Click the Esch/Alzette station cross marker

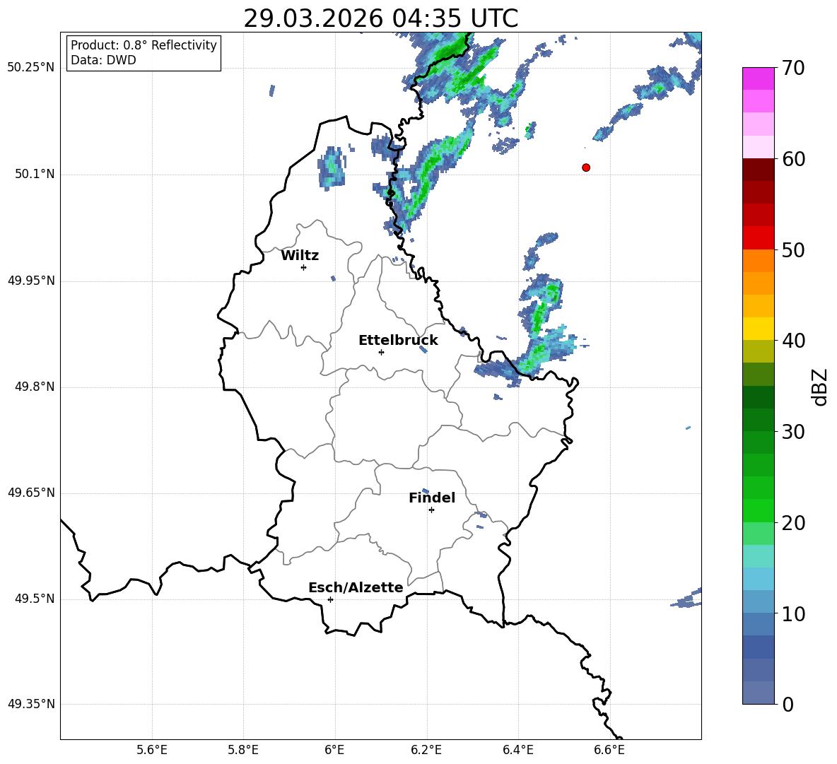click(x=330, y=599)
